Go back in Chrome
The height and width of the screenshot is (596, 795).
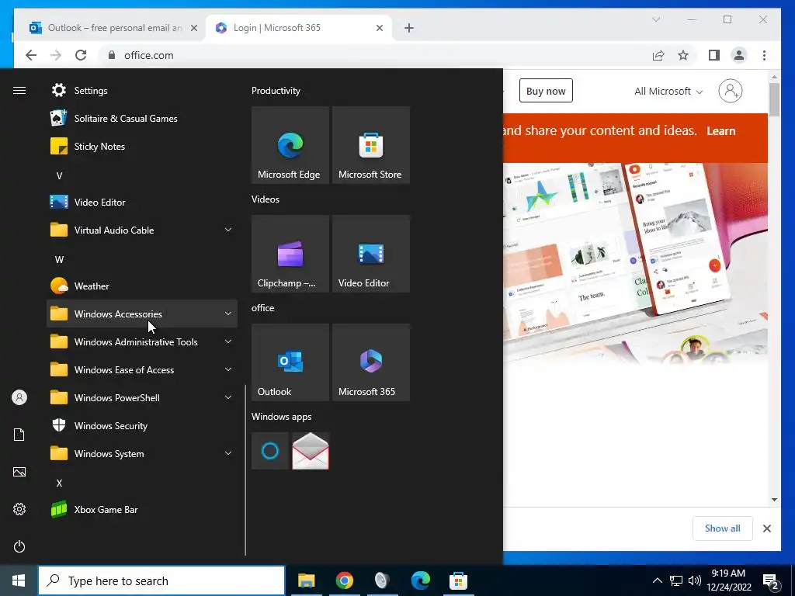coord(31,55)
